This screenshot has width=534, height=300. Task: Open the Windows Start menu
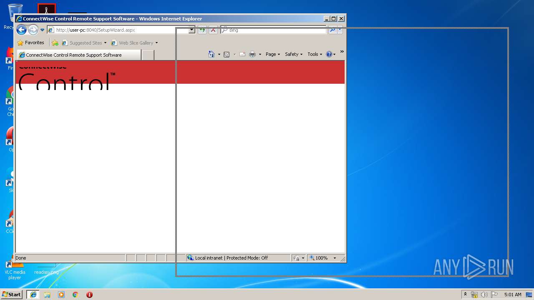click(11, 294)
